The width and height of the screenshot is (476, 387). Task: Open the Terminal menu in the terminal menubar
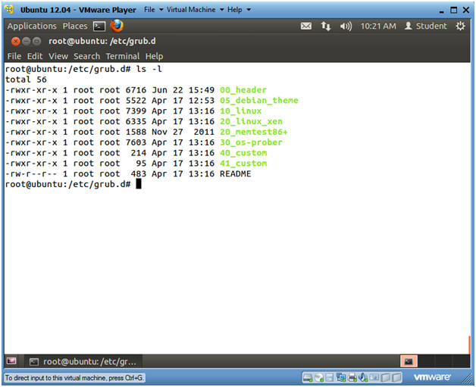pyautogui.click(x=123, y=56)
